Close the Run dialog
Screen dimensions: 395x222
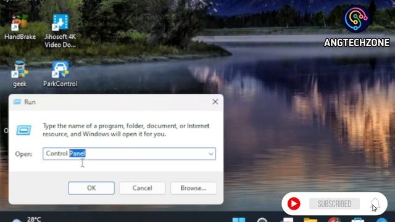[215, 102]
